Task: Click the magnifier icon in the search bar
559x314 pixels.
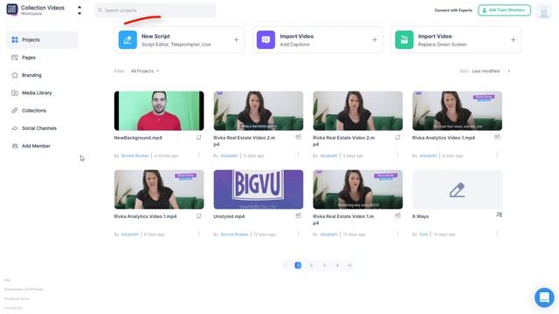Action: (100, 10)
